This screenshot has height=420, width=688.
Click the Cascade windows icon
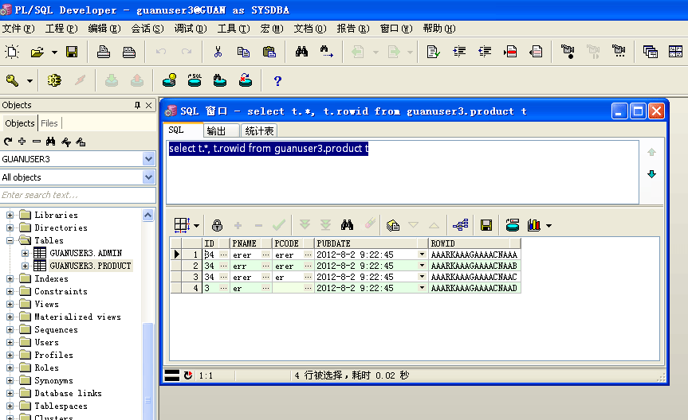[x=650, y=52]
